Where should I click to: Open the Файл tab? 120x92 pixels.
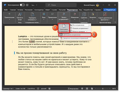[x=6, y=10]
